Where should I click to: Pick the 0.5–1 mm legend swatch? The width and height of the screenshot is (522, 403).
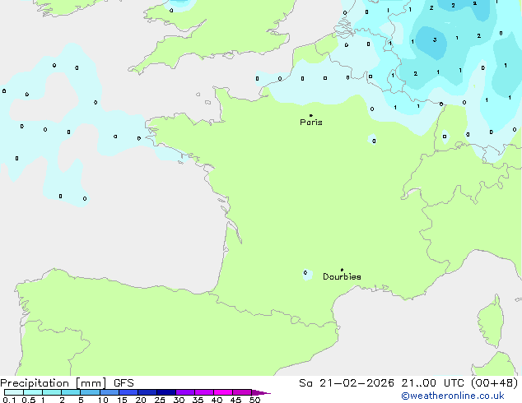[x=33, y=392]
